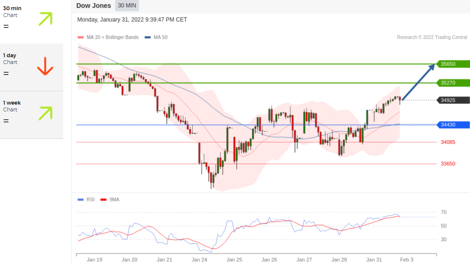The image size is (470, 265).
Task: Click the RSI 70 level label
Action: 444,212
